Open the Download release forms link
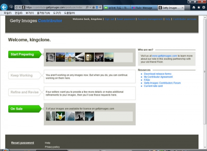 tap(157, 74)
